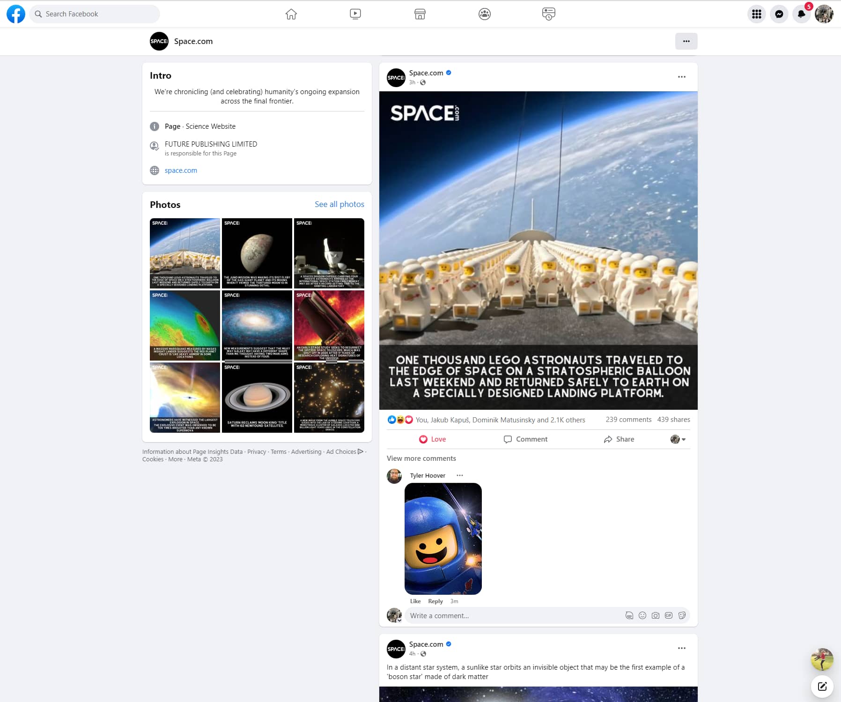The width and height of the screenshot is (841, 702).
Task: Attach a GIF to the comment
Action: click(x=669, y=615)
